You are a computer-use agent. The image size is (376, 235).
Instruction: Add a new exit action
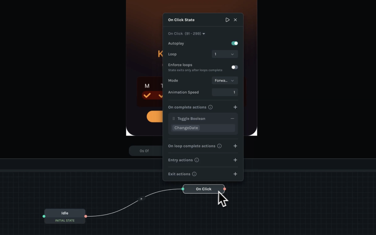[x=235, y=174]
